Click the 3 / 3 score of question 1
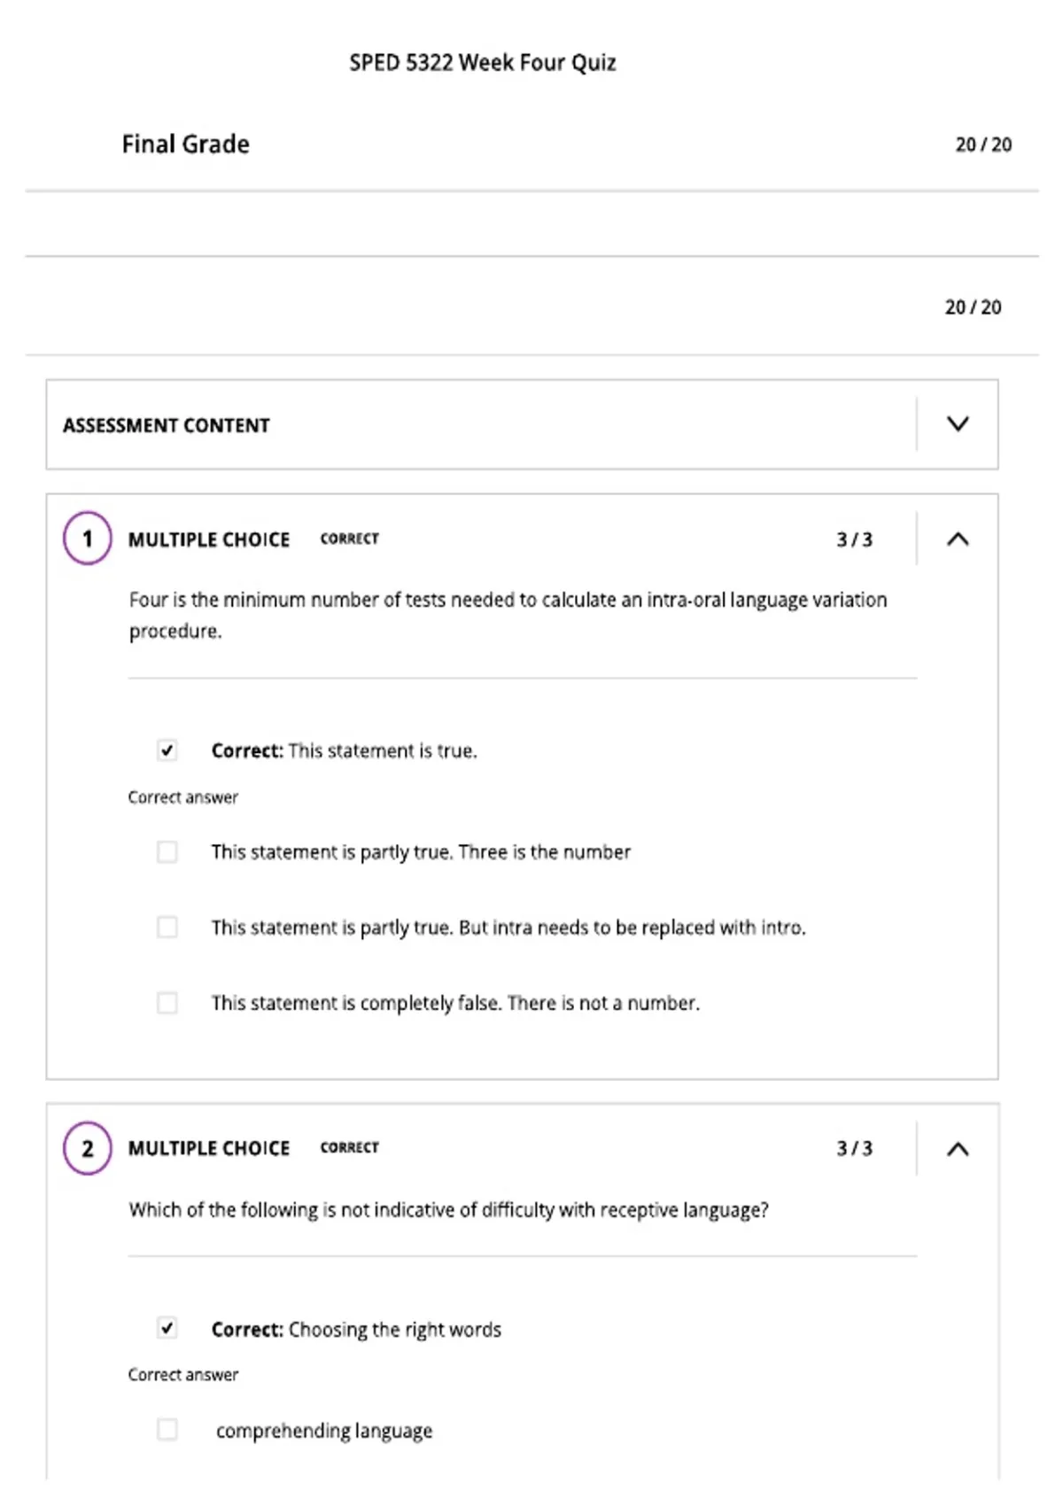The height and width of the screenshot is (1506, 1063). tap(854, 540)
